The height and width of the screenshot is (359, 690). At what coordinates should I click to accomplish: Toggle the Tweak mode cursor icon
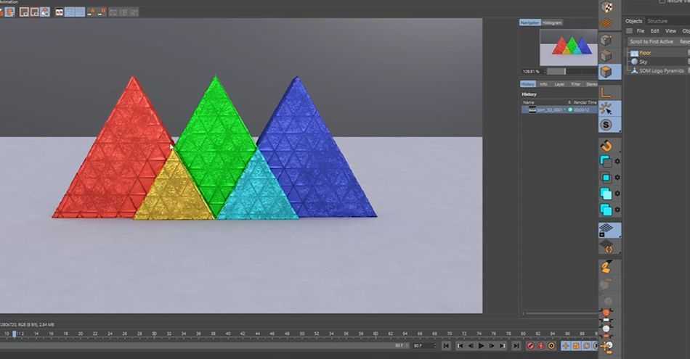(x=606, y=108)
